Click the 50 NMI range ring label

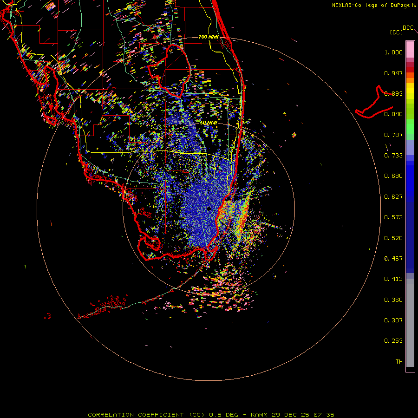pos(209,123)
